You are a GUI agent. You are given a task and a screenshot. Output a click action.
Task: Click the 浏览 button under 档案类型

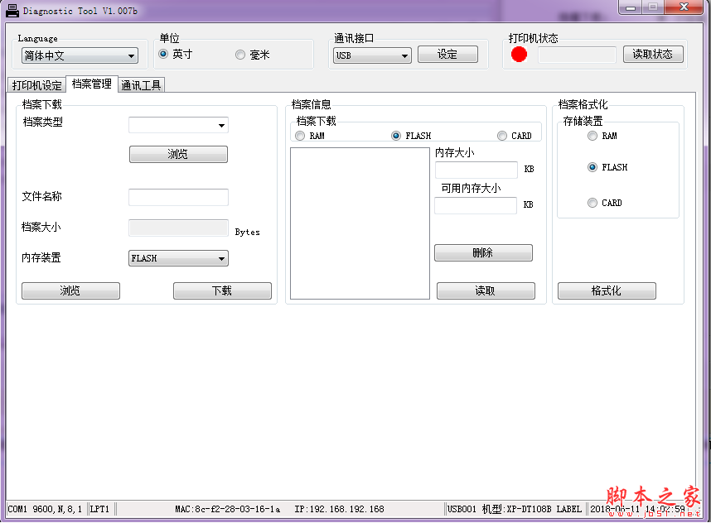(x=178, y=154)
